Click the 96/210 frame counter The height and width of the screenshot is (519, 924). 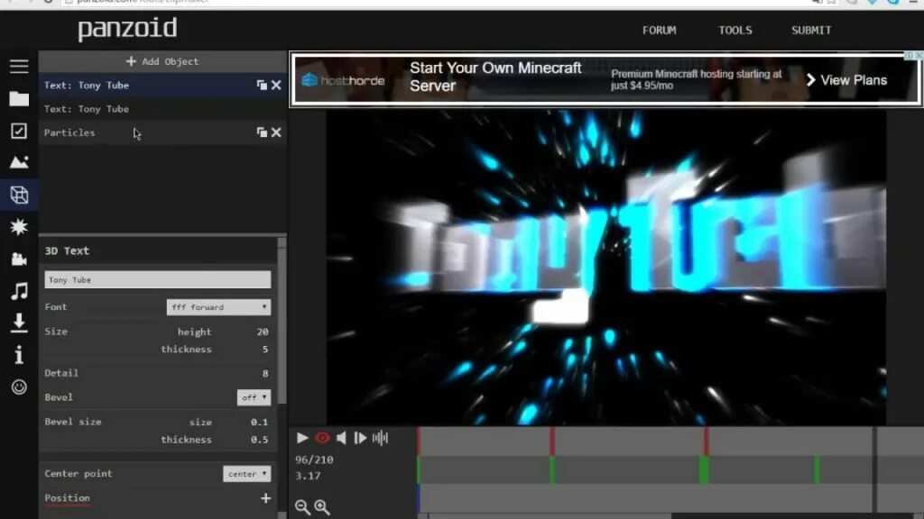point(314,460)
